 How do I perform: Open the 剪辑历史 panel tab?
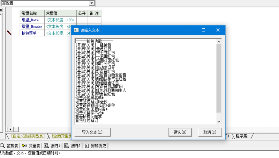(x=96, y=146)
